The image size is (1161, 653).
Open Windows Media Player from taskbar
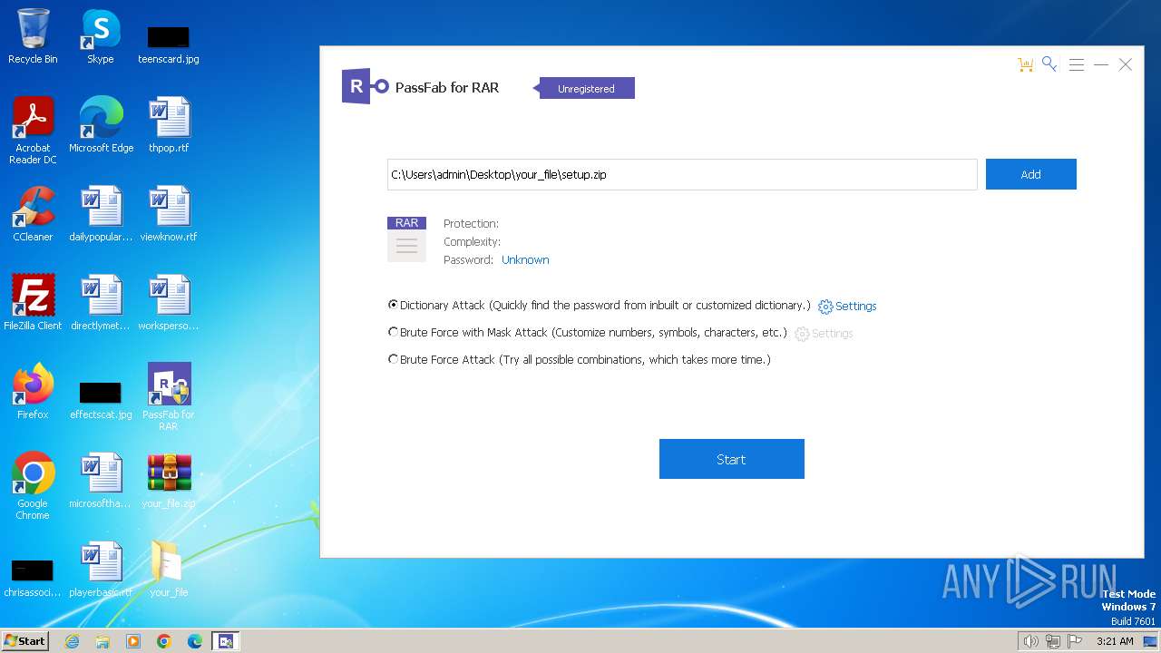tap(133, 641)
